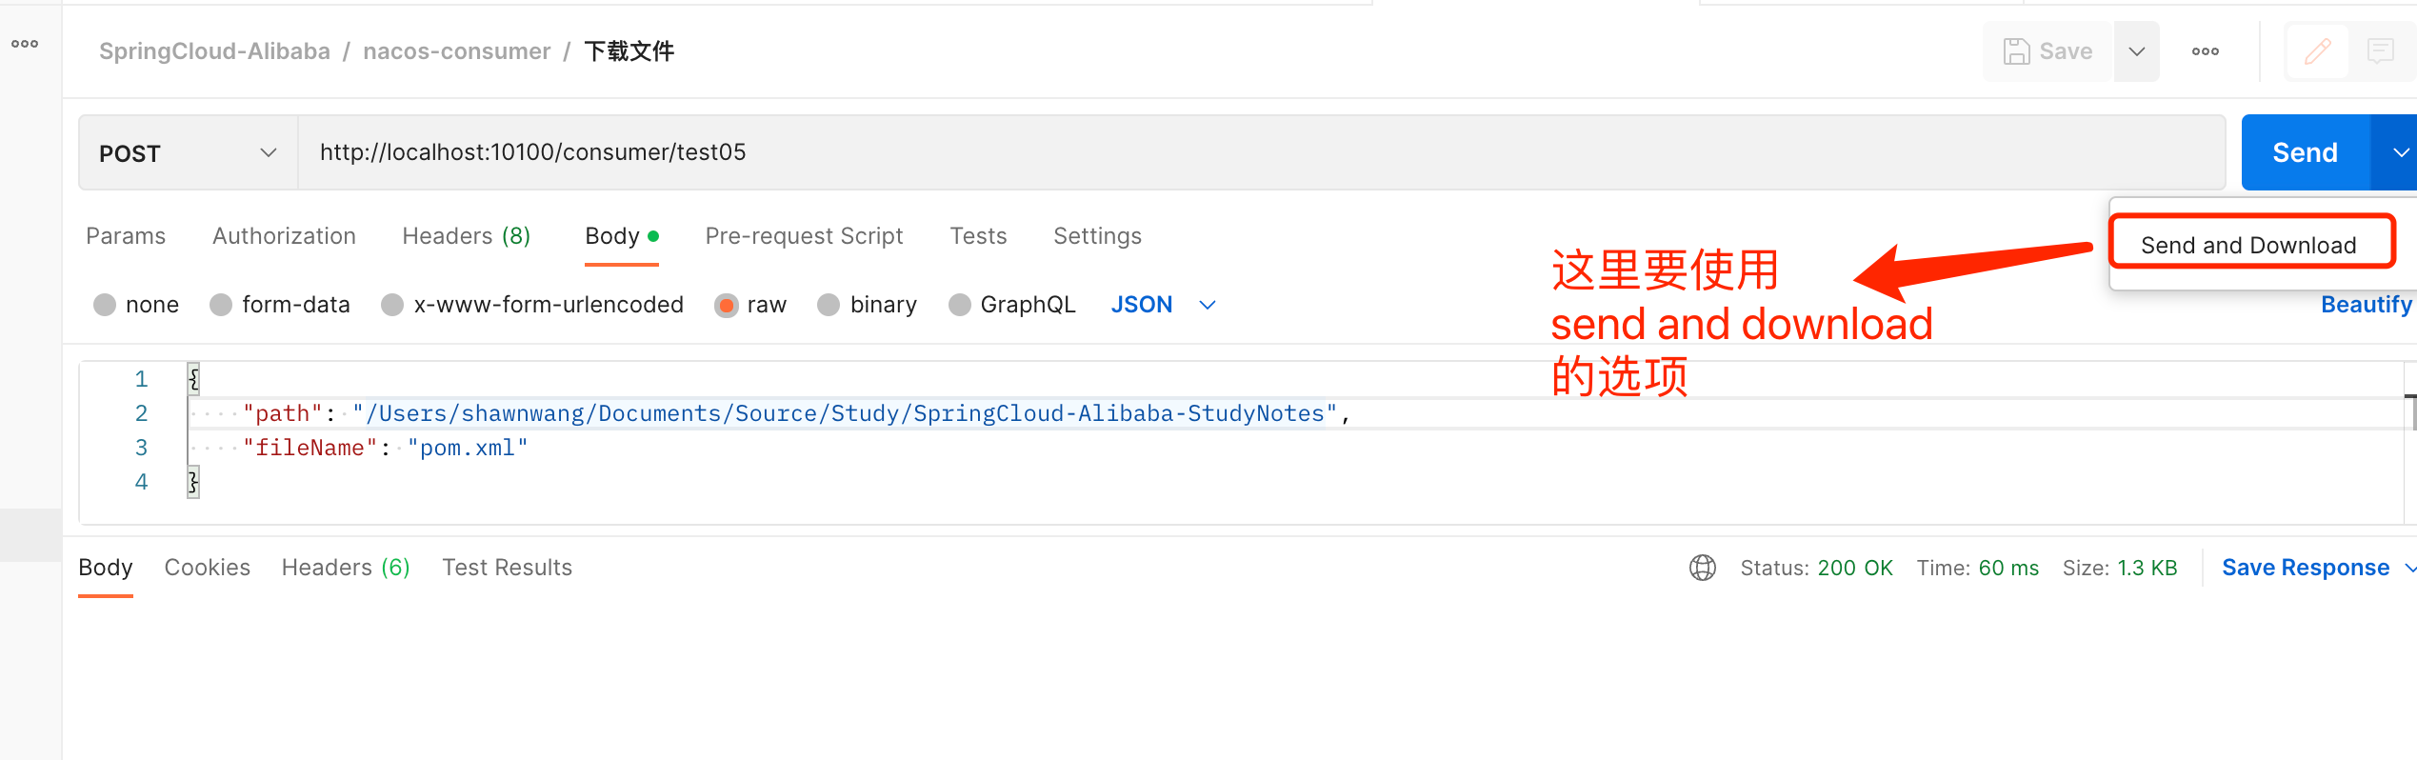Open the comments icon
Viewport: 2417px width, 760px height.
point(2380,51)
